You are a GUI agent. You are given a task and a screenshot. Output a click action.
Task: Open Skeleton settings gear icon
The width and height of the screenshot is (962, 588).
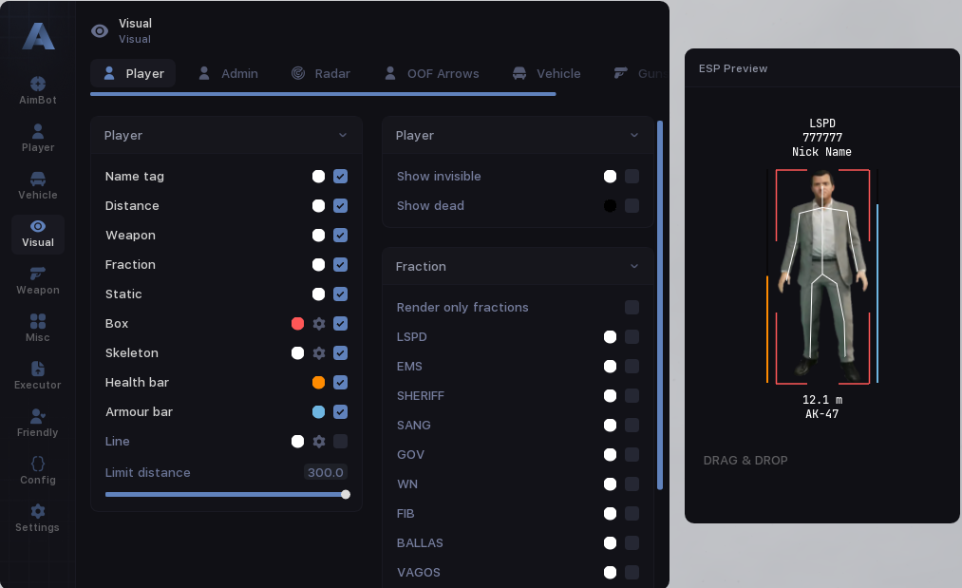319,353
